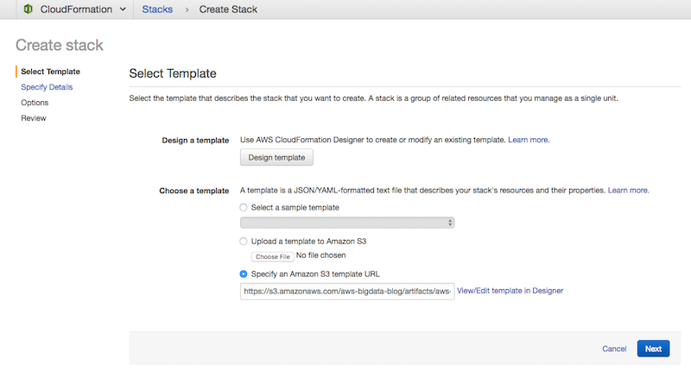Expand the sample template dropdown list

click(347, 223)
